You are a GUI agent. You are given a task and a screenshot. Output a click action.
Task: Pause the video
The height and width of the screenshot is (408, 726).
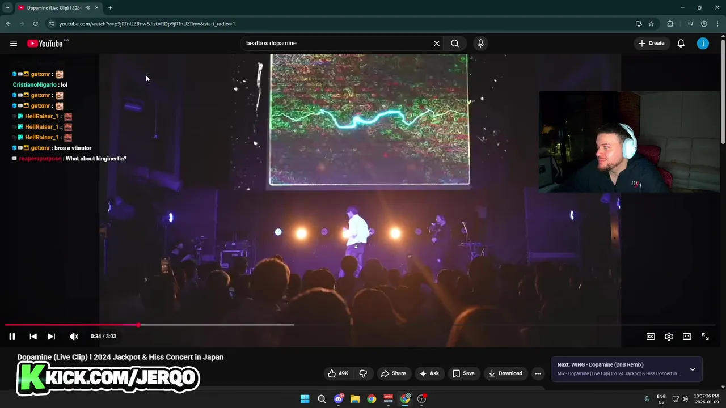click(x=12, y=337)
